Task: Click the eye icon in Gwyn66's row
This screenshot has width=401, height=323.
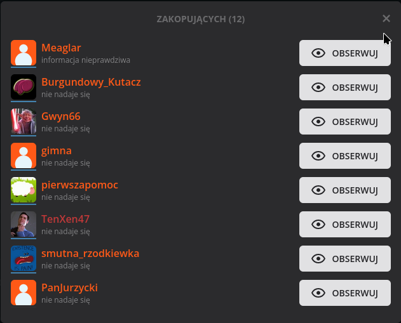Action: point(319,122)
